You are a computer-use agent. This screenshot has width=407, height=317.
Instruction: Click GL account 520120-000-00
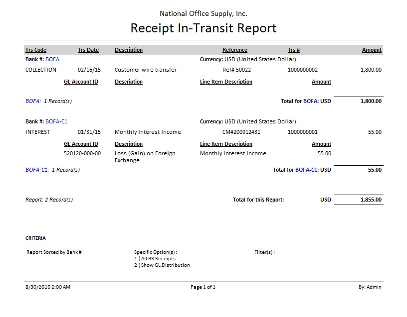[82, 153]
